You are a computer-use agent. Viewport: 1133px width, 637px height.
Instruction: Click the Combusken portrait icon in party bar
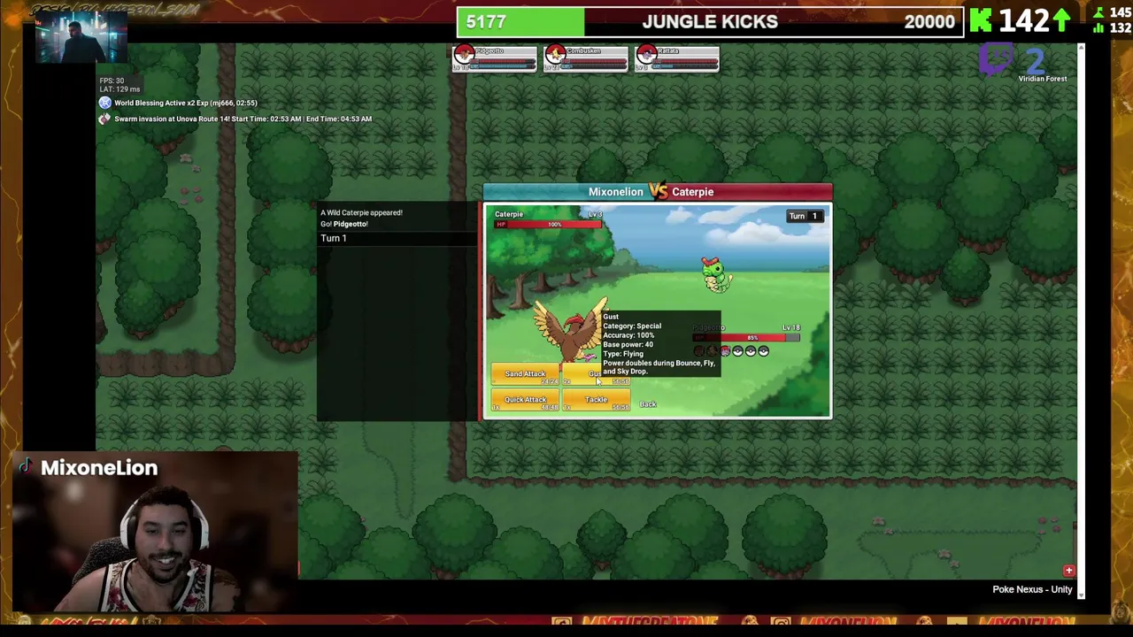point(555,55)
